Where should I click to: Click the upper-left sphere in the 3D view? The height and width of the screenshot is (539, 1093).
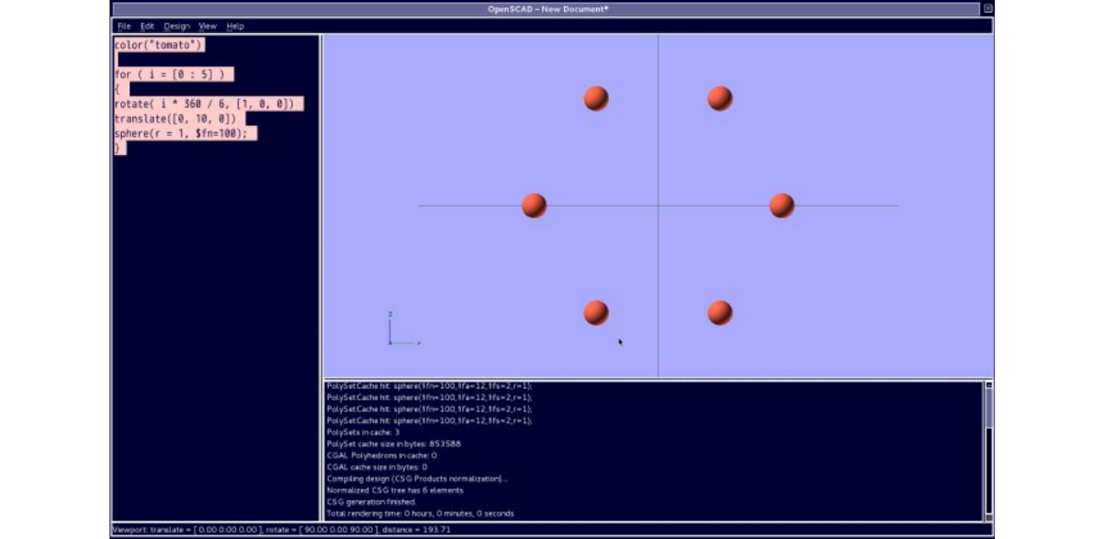tap(596, 98)
